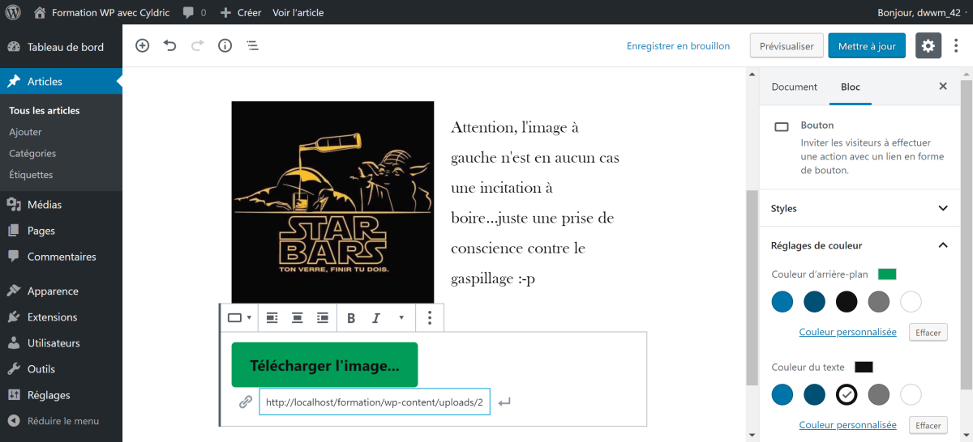Image resolution: width=973 pixels, height=442 pixels.
Task: Open more rich text controls dropdown
Action: pyautogui.click(x=401, y=318)
